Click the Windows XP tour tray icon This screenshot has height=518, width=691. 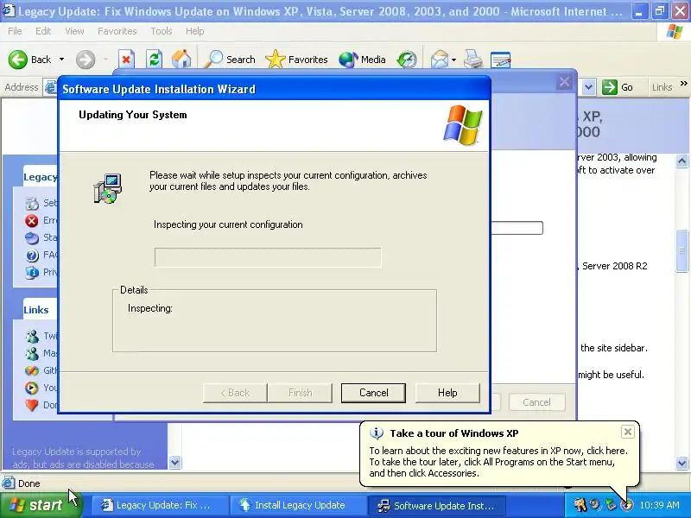coord(626,505)
